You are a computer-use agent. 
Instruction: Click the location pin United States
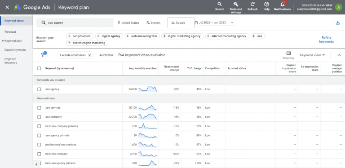[128, 22]
